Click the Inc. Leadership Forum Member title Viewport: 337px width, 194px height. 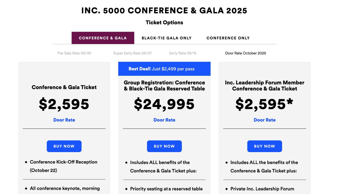pyautogui.click(x=264, y=85)
